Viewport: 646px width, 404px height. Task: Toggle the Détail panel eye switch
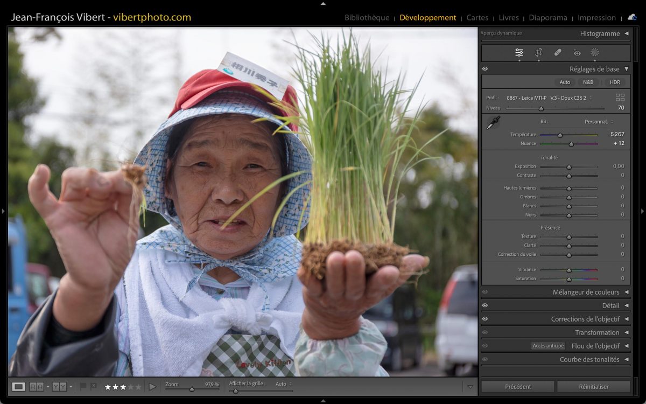click(485, 305)
